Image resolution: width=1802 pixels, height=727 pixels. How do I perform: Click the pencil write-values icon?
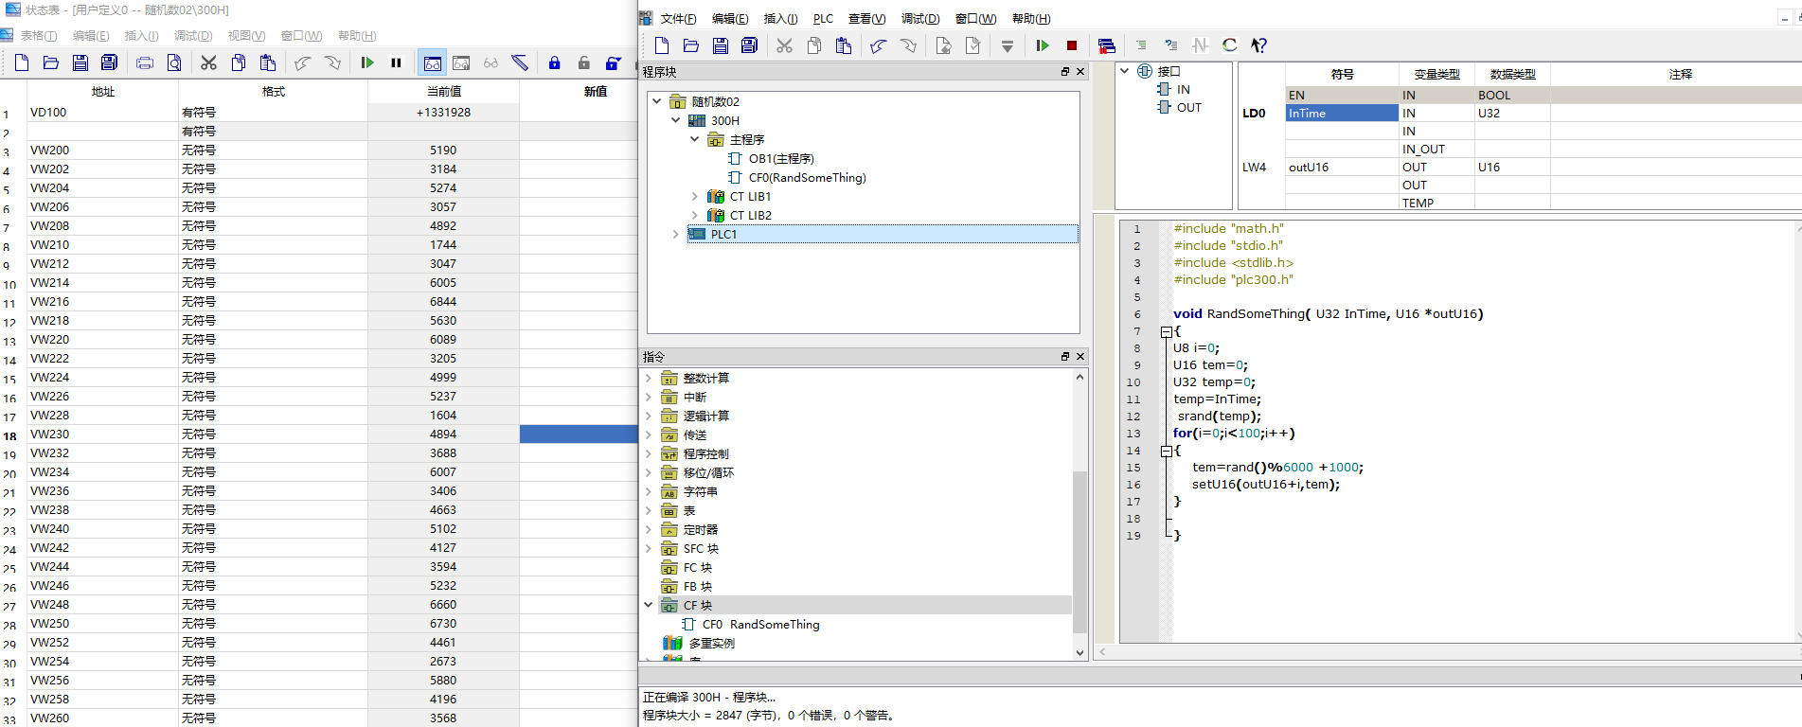[x=520, y=63]
